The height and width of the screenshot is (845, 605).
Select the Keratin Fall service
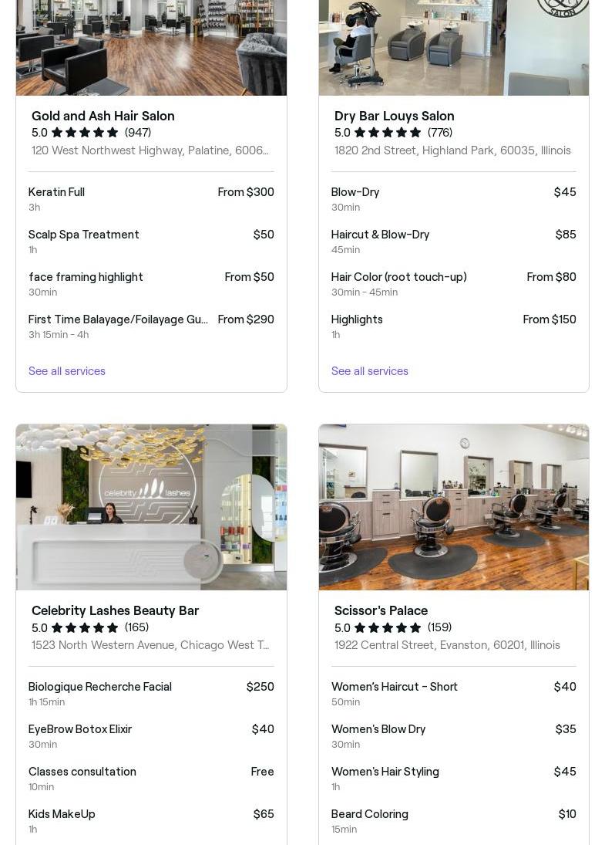151,198
